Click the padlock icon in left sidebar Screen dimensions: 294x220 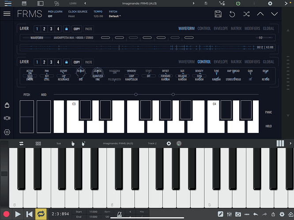coord(7,105)
